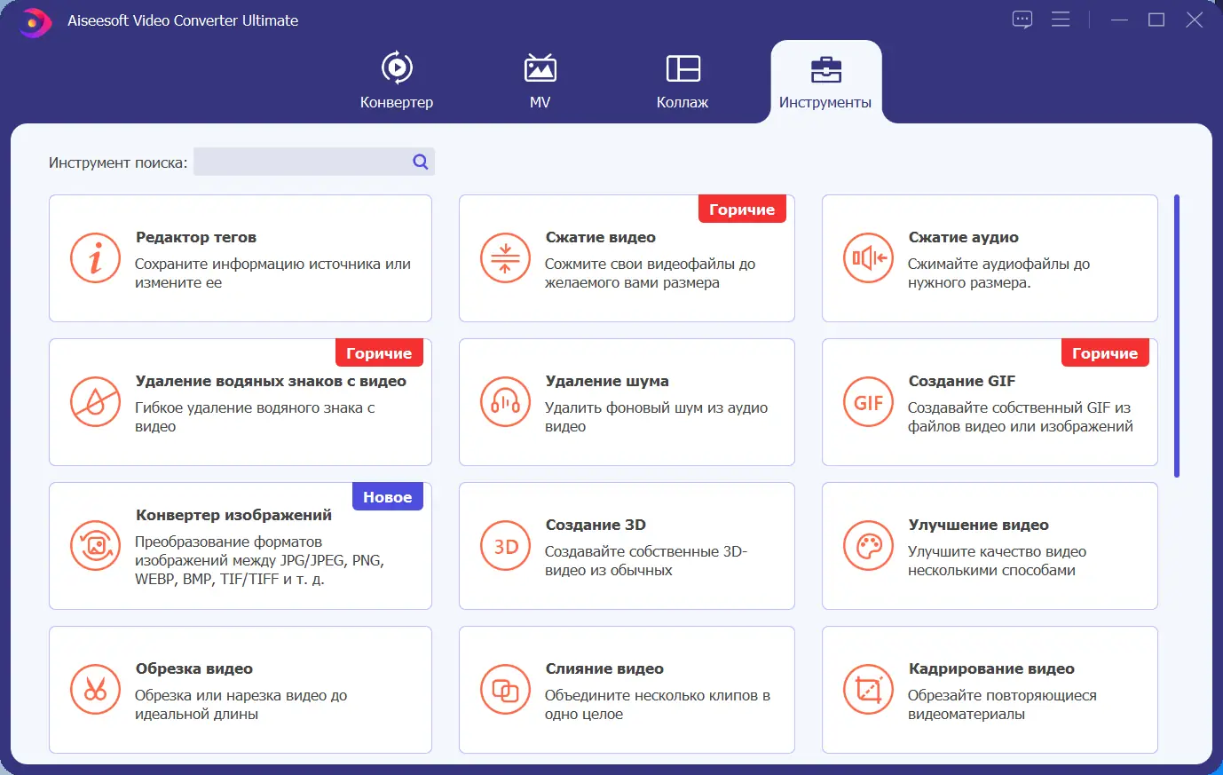
Task: Launch the Сжатие аудио tool
Action: [990, 257]
